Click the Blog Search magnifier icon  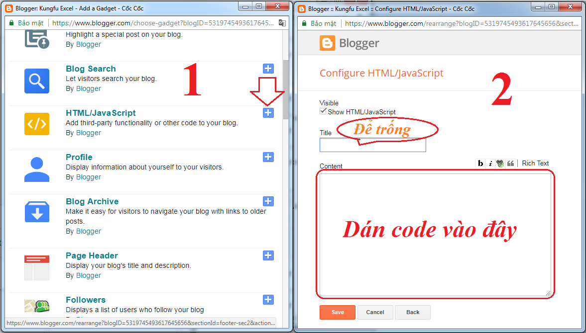(37, 81)
